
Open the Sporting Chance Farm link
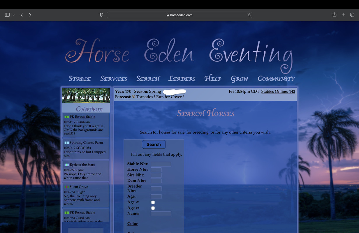tap(86, 143)
